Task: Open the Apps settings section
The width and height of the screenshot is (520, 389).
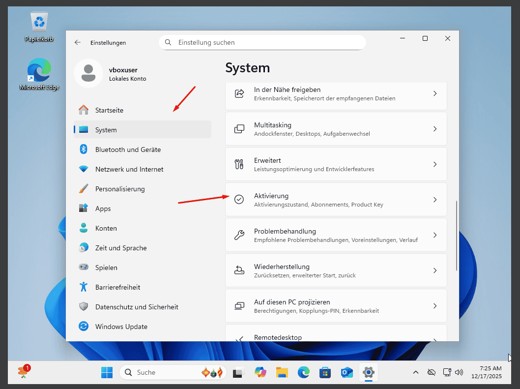Action: point(103,209)
